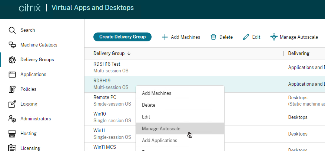Click Desktops cell in Remote PC row
Viewport: 325px width, 151px height.
(298, 97)
